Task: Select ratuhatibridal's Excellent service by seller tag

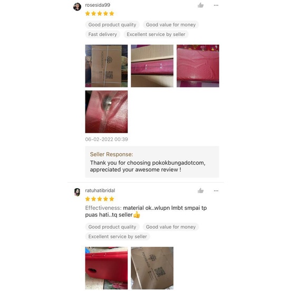Action: [x=118, y=236]
